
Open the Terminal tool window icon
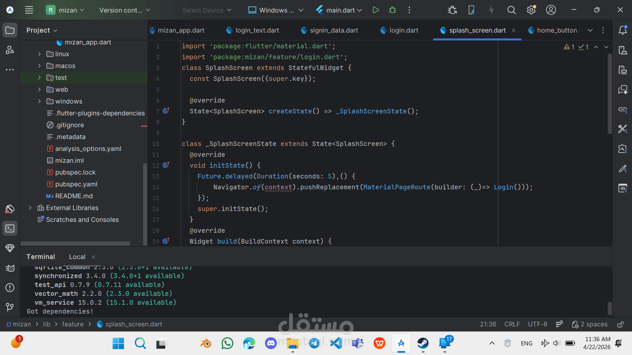tap(10, 228)
